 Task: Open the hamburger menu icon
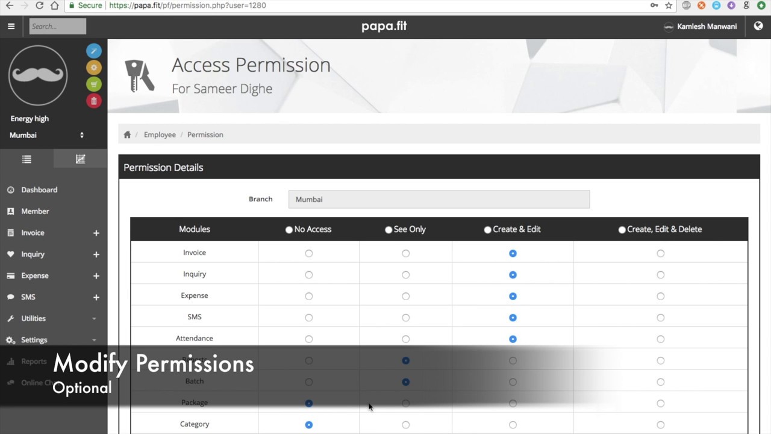point(11,26)
